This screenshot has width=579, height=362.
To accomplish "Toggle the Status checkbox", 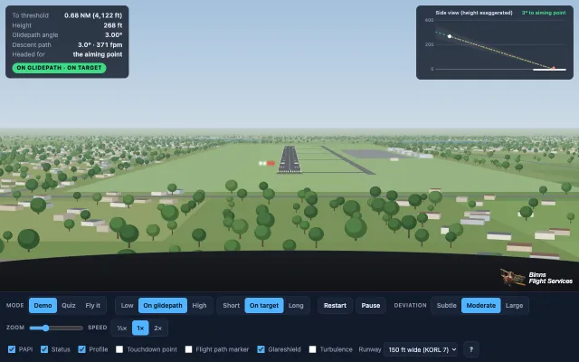I will click(44, 349).
